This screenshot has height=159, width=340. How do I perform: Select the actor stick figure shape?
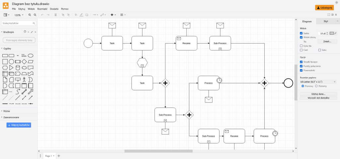tap(24, 79)
